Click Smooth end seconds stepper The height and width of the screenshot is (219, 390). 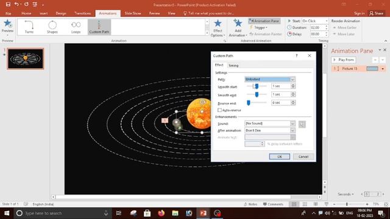point(293,94)
